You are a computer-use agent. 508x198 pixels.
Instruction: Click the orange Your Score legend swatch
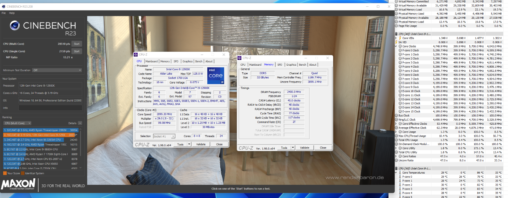[5, 173]
